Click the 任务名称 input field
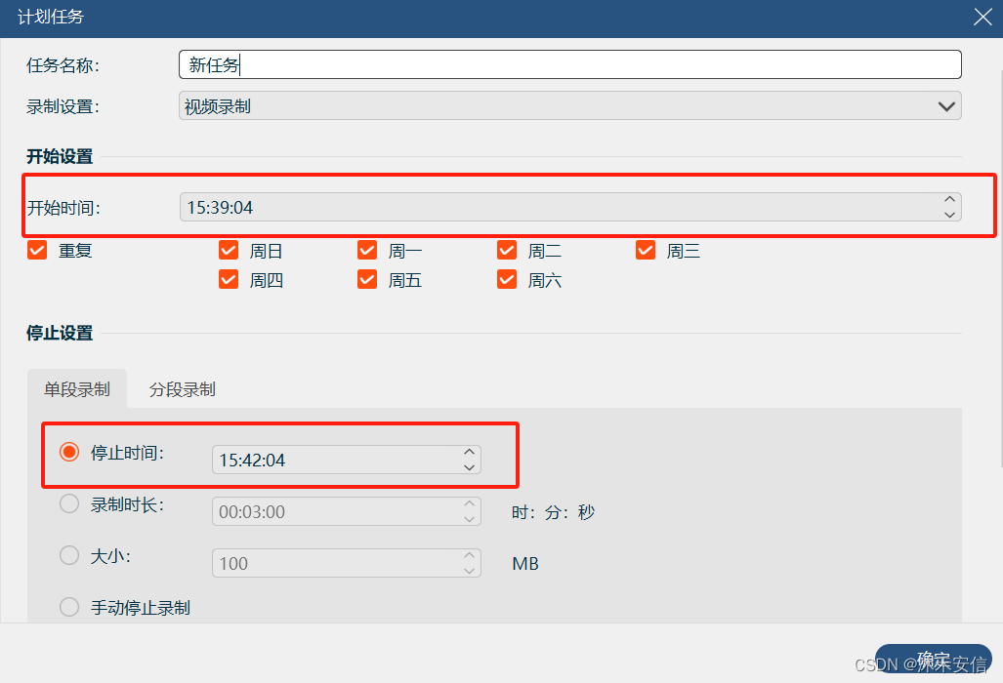Image resolution: width=1003 pixels, height=683 pixels. coord(570,64)
